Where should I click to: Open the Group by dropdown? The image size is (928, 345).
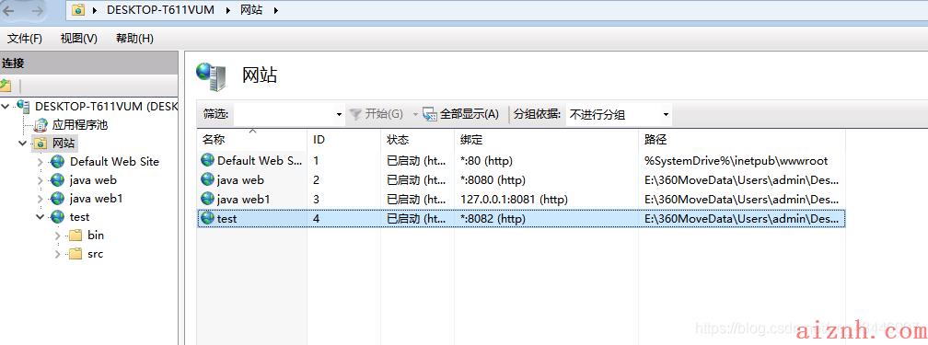(619, 114)
